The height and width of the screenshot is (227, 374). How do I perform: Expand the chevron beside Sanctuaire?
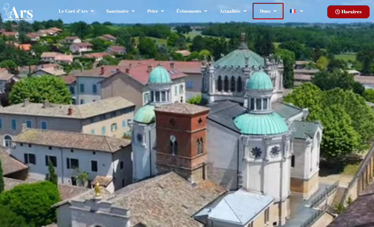tap(133, 11)
